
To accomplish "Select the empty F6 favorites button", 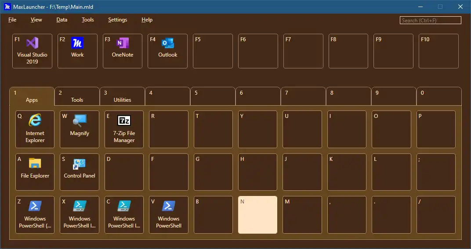I will click(258, 51).
